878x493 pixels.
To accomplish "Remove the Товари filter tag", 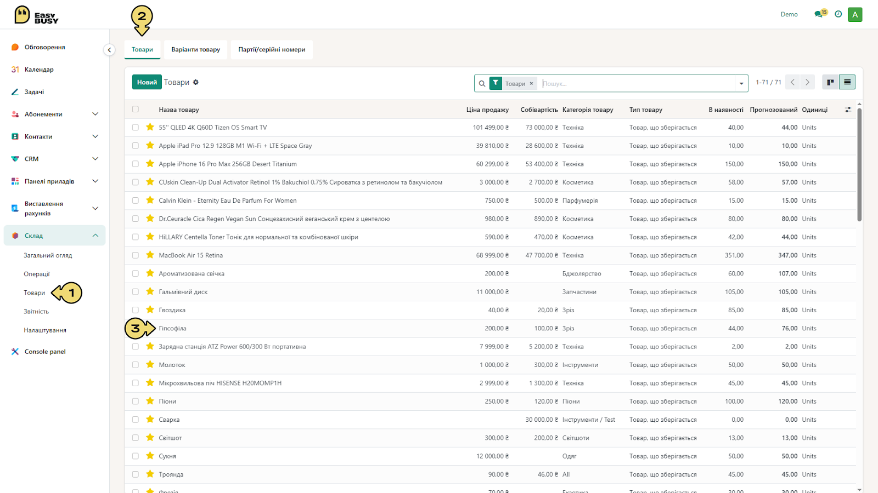I will [531, 84].
